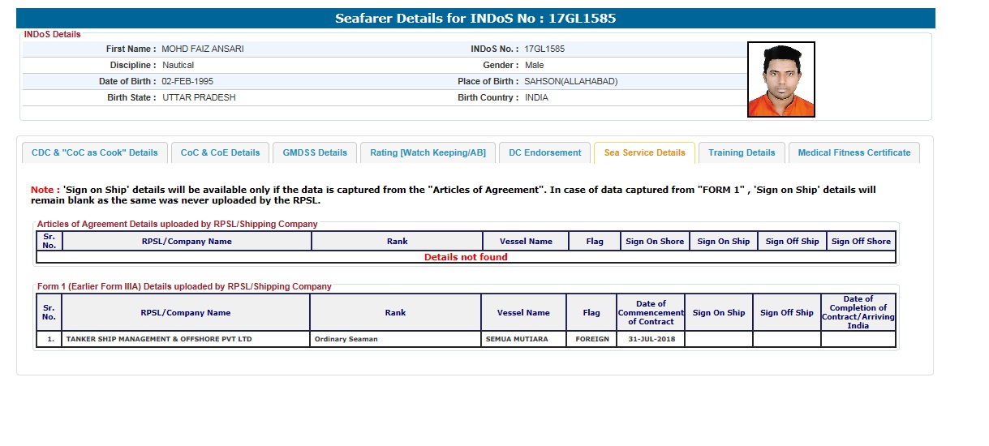The image size is (989, 446).
Task: Go to the DC Endorsement tab
Action: [x=544, y=152]
